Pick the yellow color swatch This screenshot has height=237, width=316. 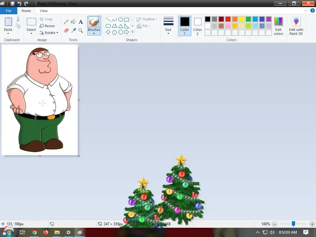[241, 19]
